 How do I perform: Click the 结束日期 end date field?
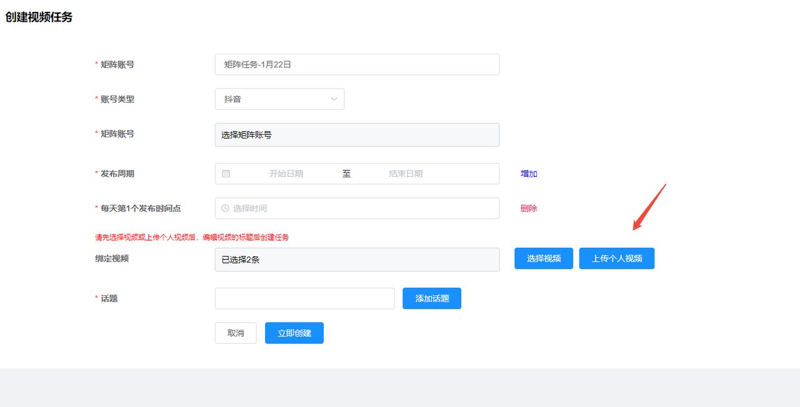click(406, 174)
